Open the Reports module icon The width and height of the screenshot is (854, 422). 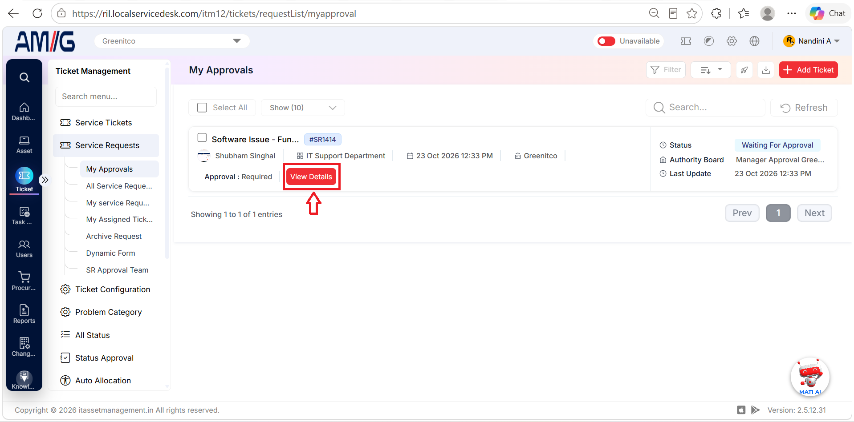(24, 314)
